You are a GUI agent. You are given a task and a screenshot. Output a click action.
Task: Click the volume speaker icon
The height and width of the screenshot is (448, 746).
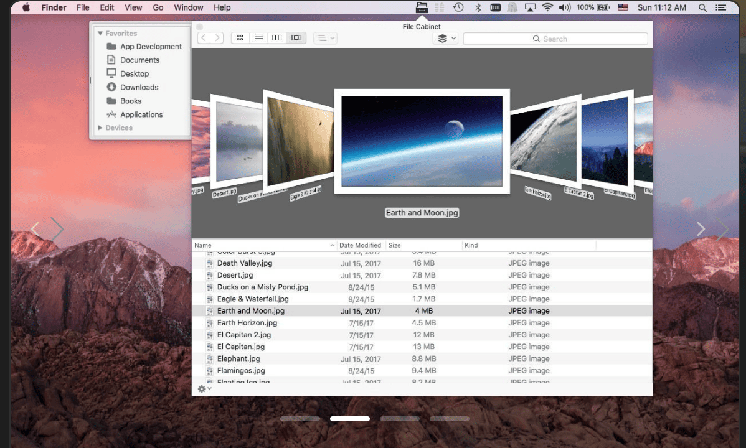pos(565,7)
